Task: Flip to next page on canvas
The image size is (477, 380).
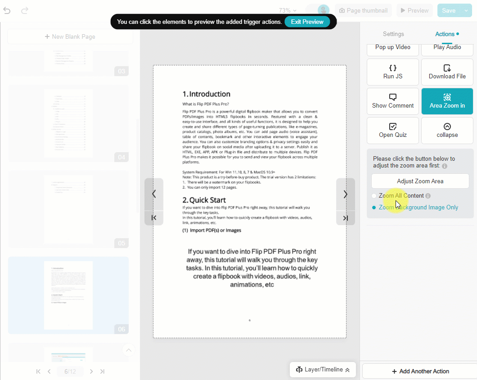Action: 346,194
